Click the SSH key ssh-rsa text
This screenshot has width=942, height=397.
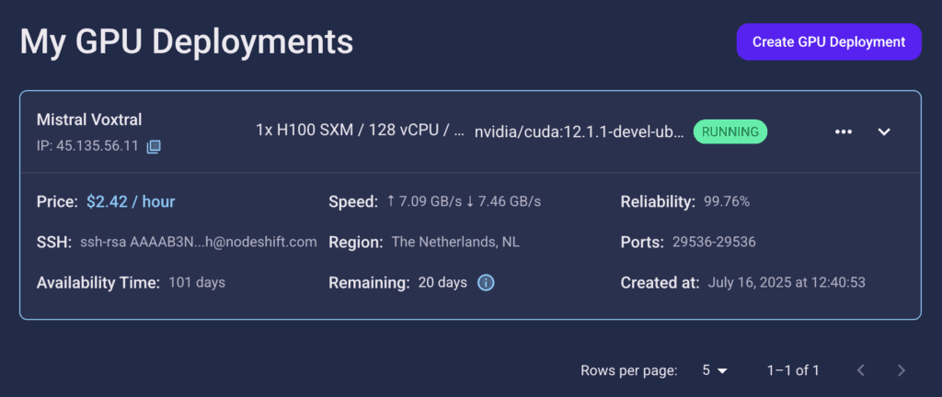[x=199, y=243]
